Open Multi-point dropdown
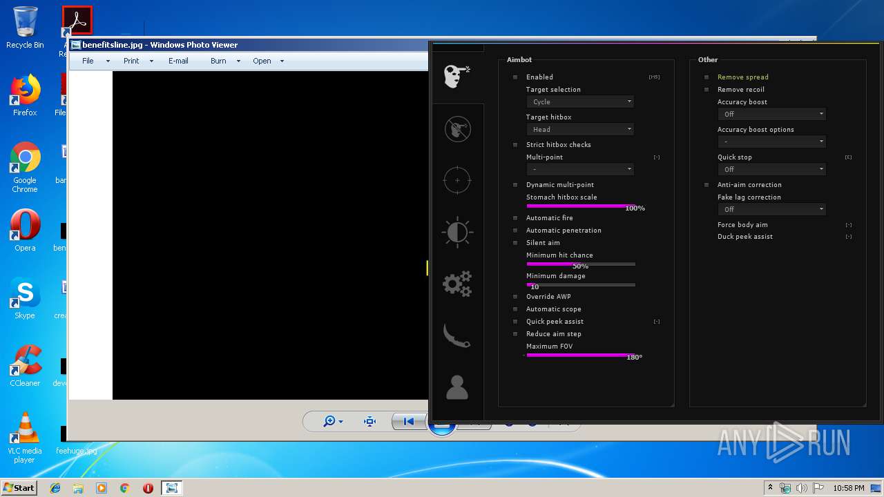 (x=580, y=169)
